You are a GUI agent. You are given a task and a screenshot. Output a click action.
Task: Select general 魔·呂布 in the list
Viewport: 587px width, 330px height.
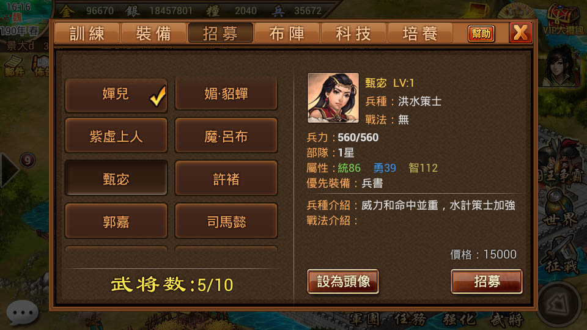[226, 136]
